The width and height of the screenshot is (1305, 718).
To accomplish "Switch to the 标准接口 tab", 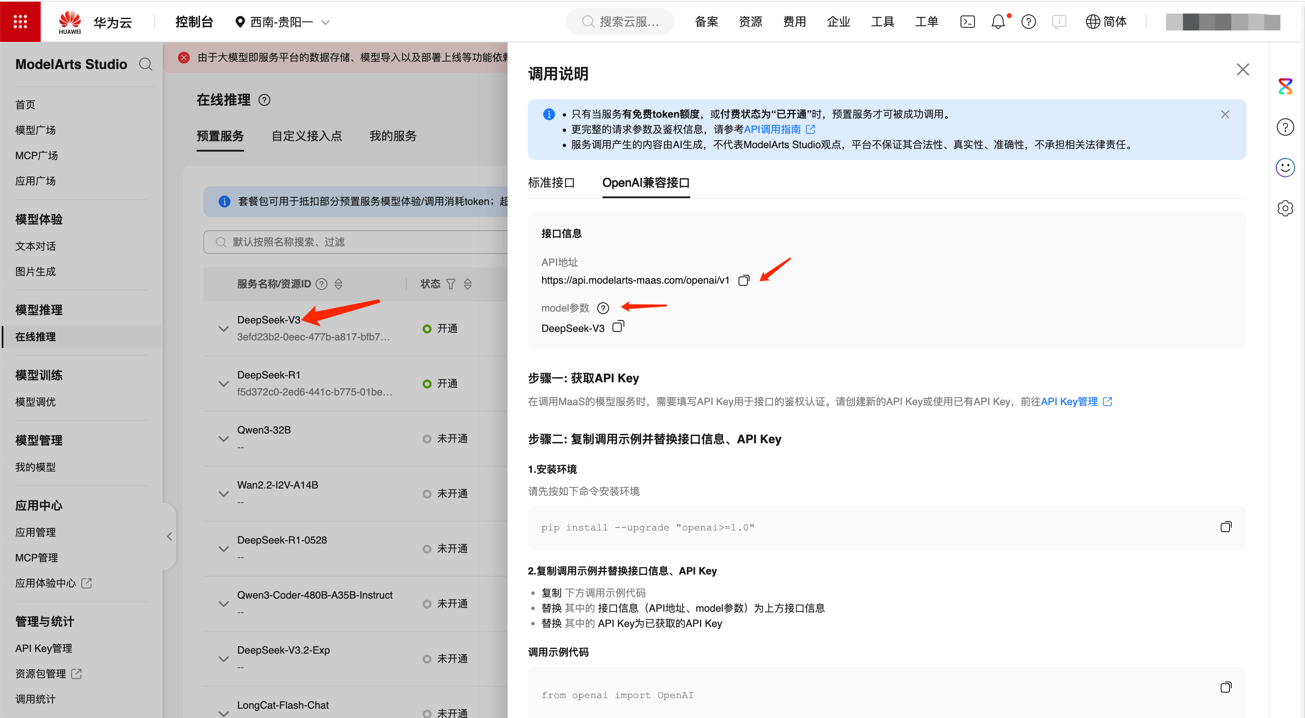I will coord(551,183).
